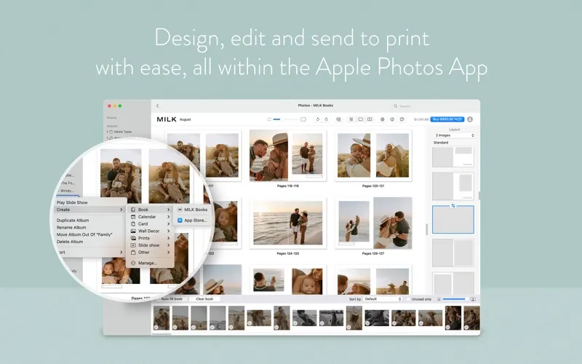Select the second layout template thumbnail
This screenshot has width=582, height=364.
pos(453,186)
